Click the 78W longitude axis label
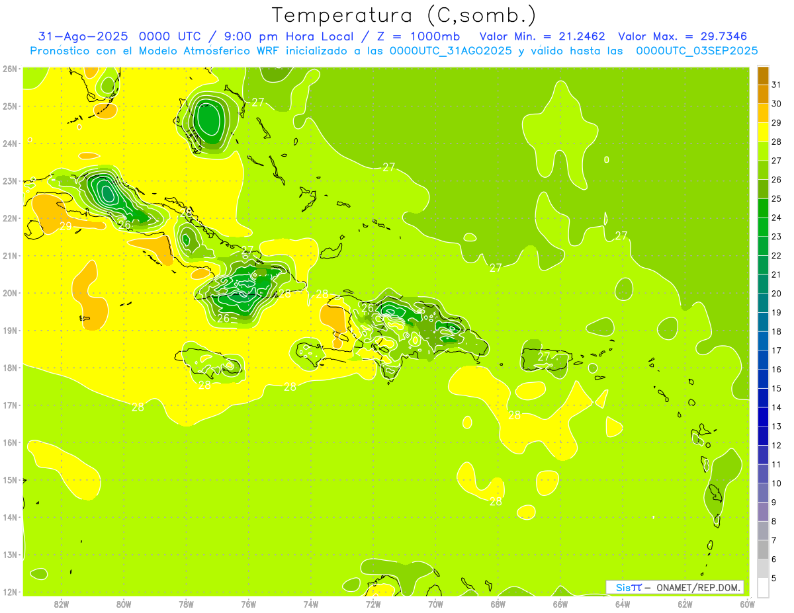The image size is (794, 613). [x=186, y=603]
